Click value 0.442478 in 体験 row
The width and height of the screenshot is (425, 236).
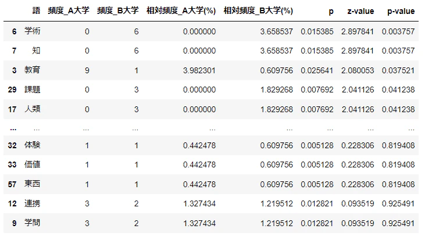tap(199, 145)
